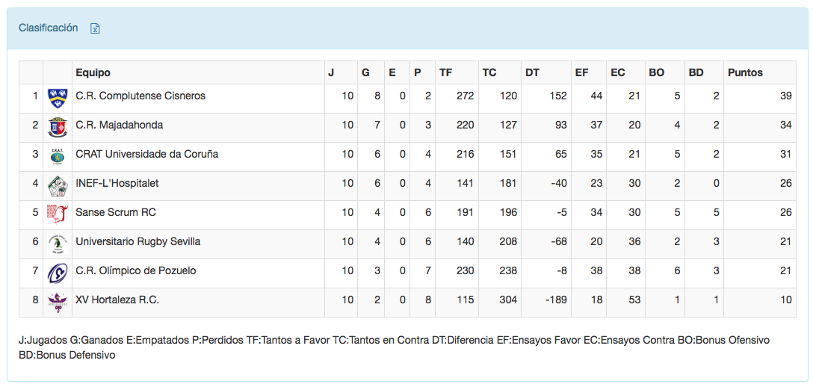Click the Sanse Scrum RC logo

point(58,214)
